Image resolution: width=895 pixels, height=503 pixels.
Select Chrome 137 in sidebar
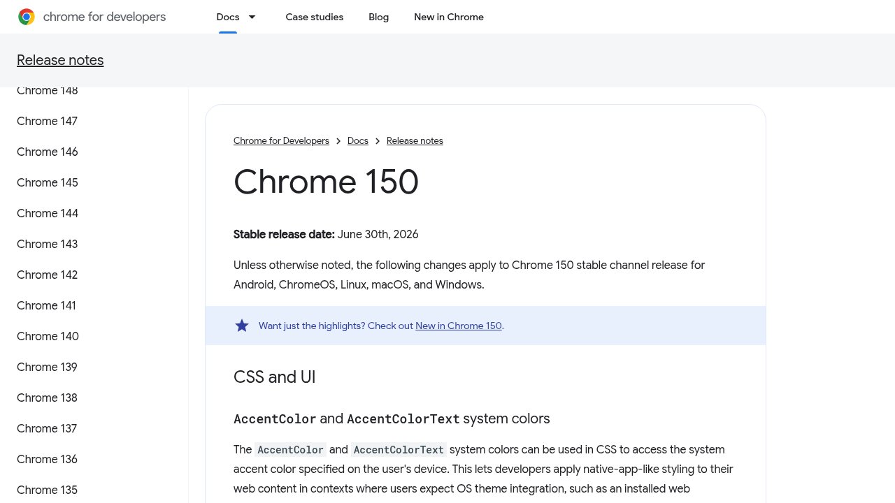(x=47, y=428)
